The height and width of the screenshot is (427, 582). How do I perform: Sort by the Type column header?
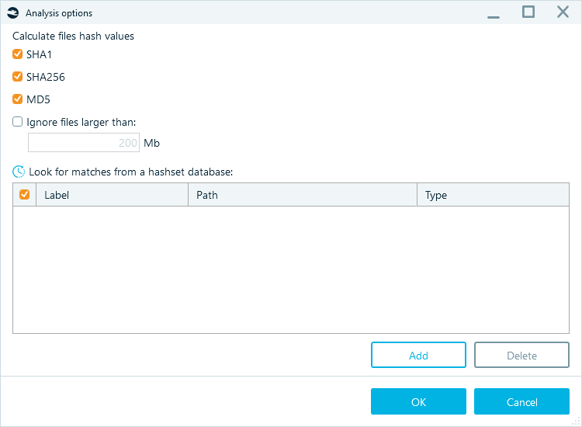[x=493, y=195]
